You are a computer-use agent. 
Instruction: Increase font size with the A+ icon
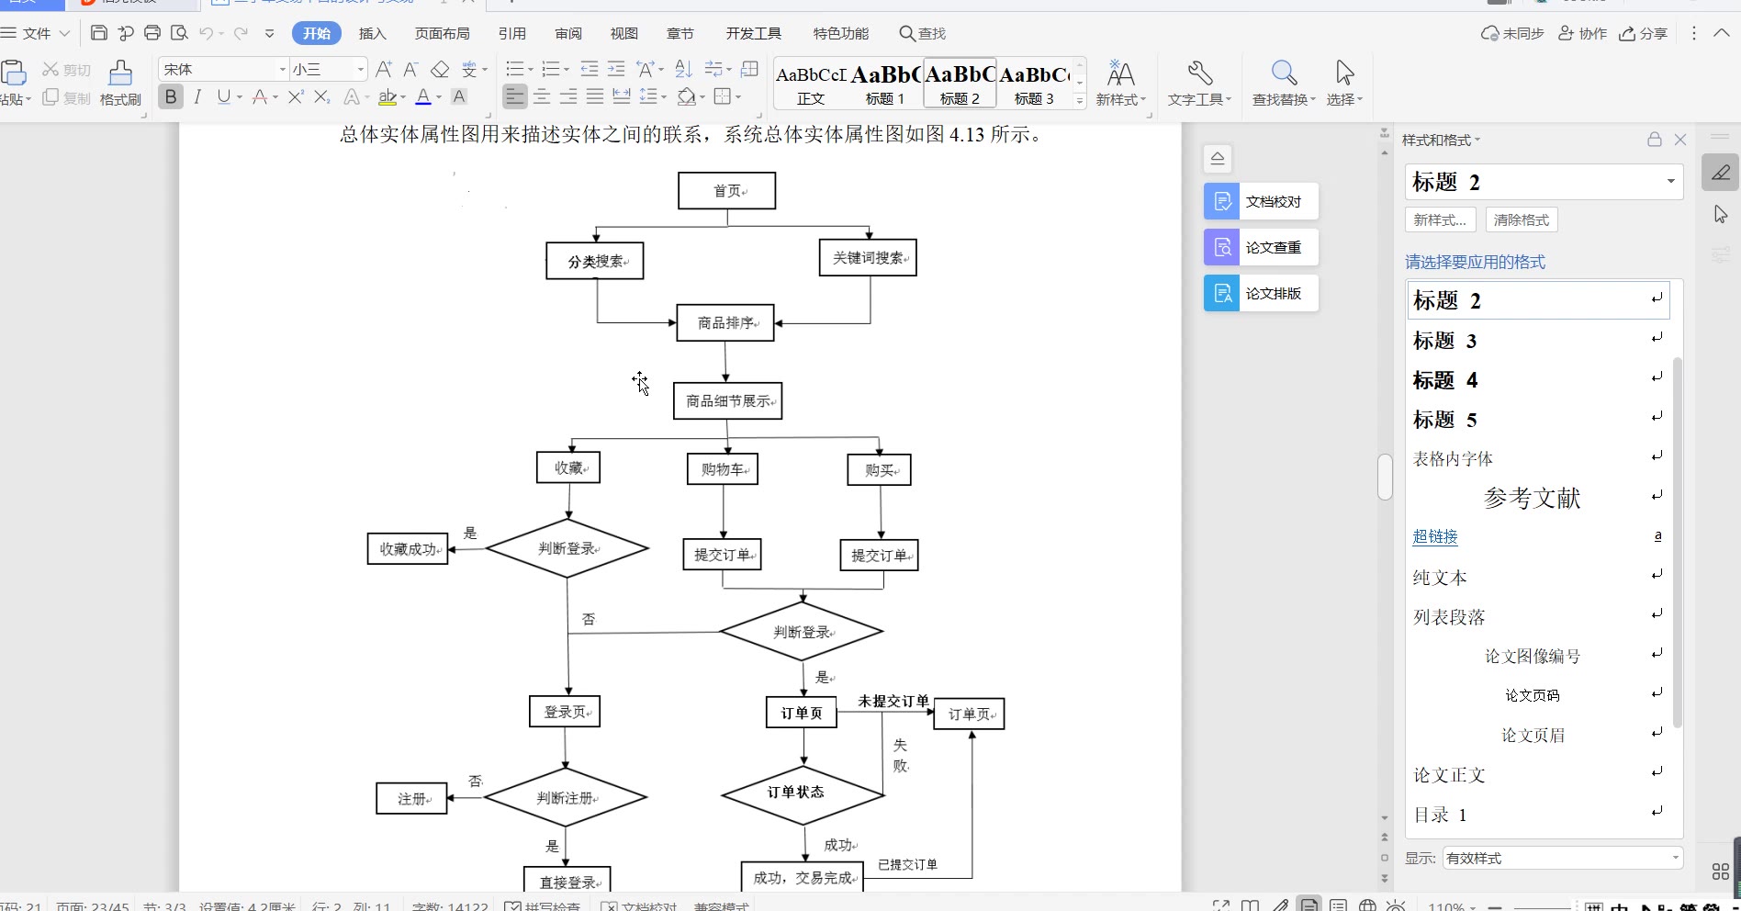click(384, 69)
